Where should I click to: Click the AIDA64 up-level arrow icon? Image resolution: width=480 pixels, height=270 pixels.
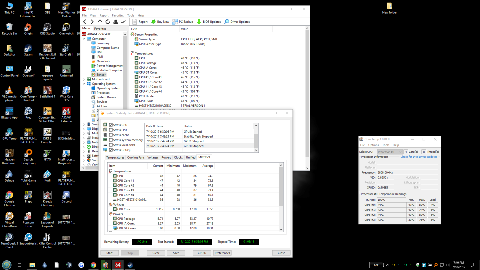coord(100,22)
